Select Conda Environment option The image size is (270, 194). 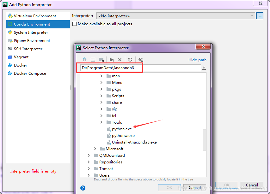38,24
